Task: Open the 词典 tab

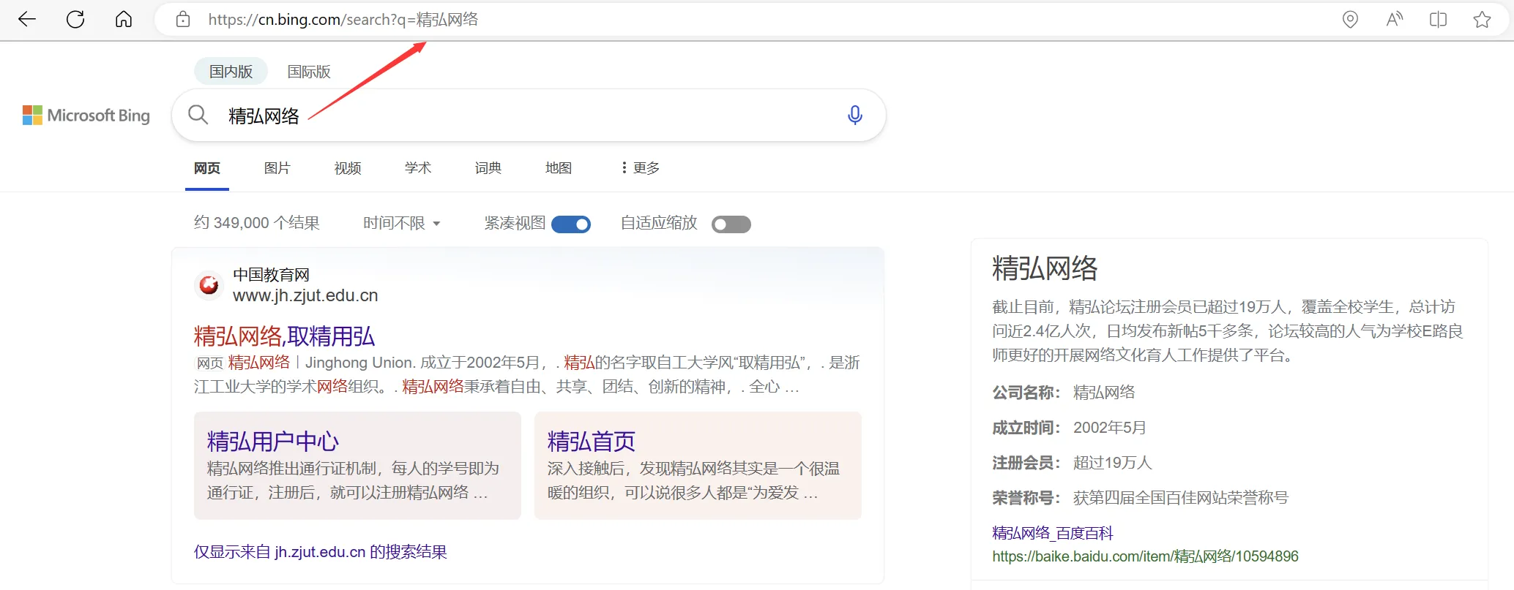Action: pos(488,168)
